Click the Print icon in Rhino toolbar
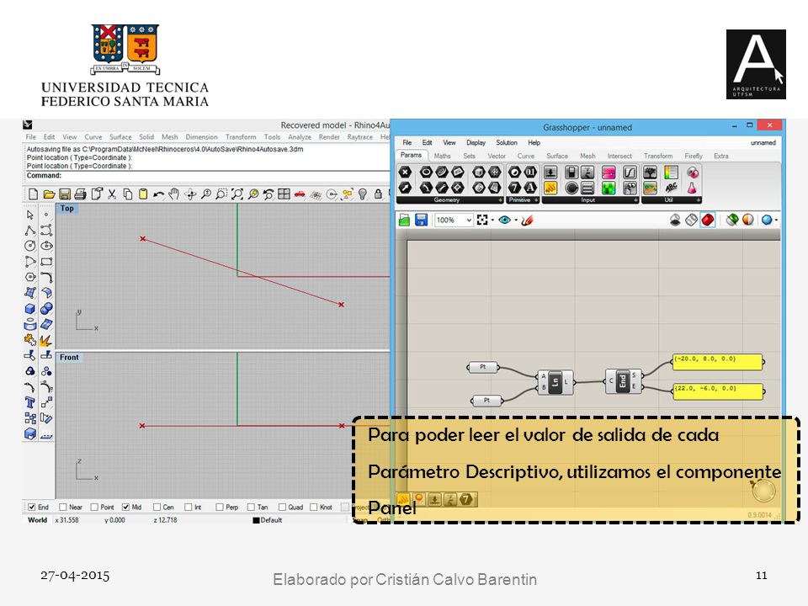The height and width of the screenshot is (606, 808). point(81,194)
